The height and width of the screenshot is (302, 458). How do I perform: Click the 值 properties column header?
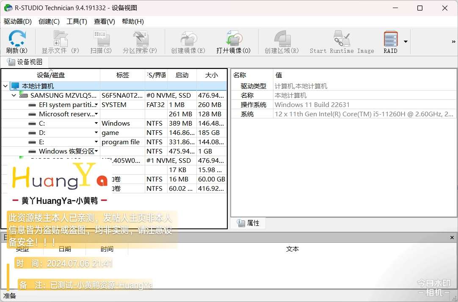pos(365,75)
